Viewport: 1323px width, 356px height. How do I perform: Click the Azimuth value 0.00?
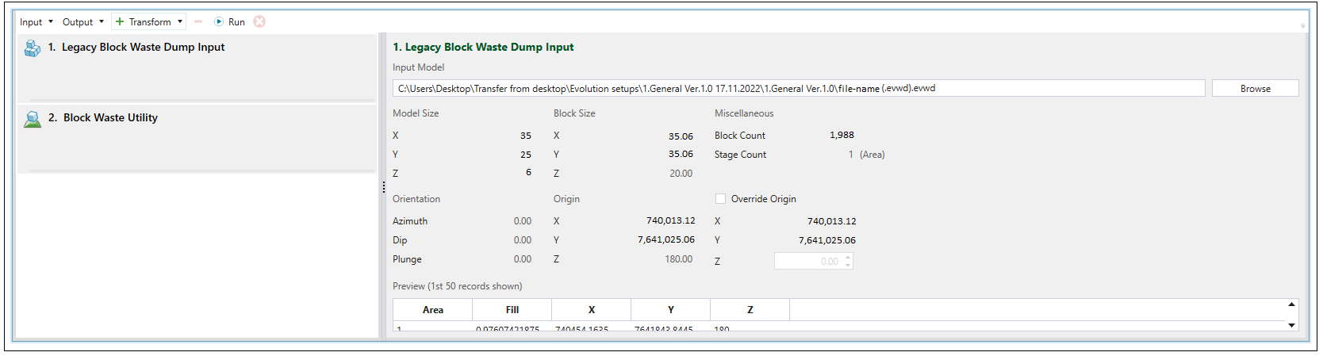click(x=522, y=221)
